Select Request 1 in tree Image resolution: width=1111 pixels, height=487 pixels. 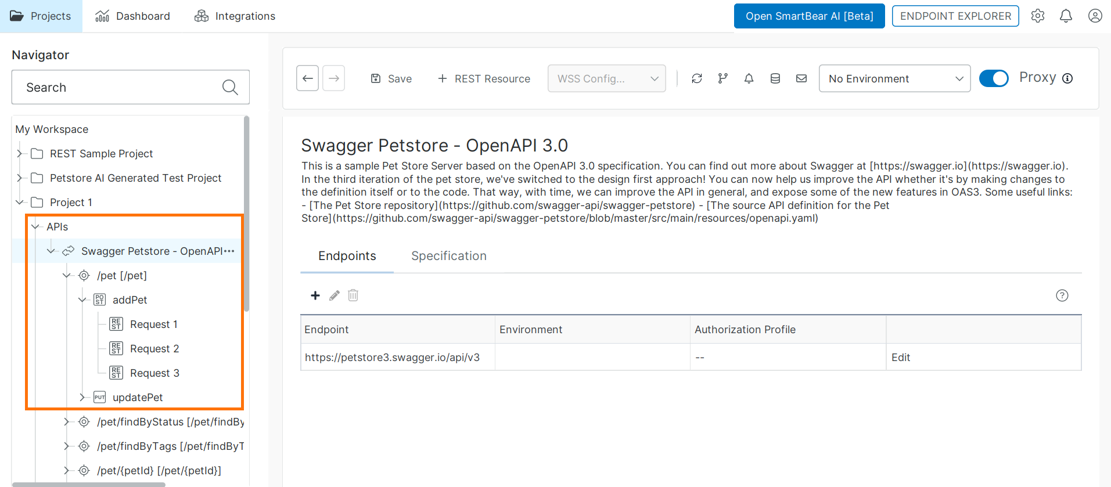pyautogui.click(x=153, y=324)
